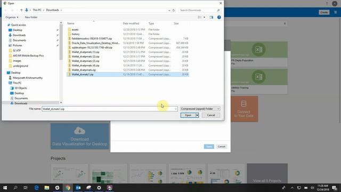Open the green heatmap project thumbnail
341x192 pixels.
109,173
